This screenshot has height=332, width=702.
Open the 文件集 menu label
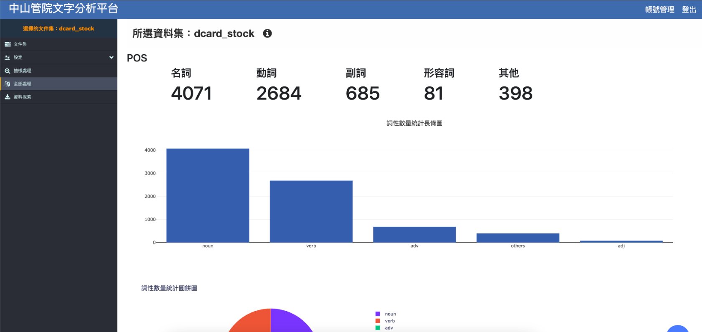click(20, 44)
